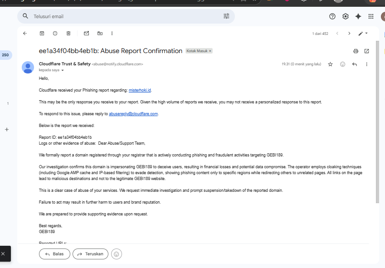
Task: Click the '1 dari 452' counter
Action: coord(320,34)
